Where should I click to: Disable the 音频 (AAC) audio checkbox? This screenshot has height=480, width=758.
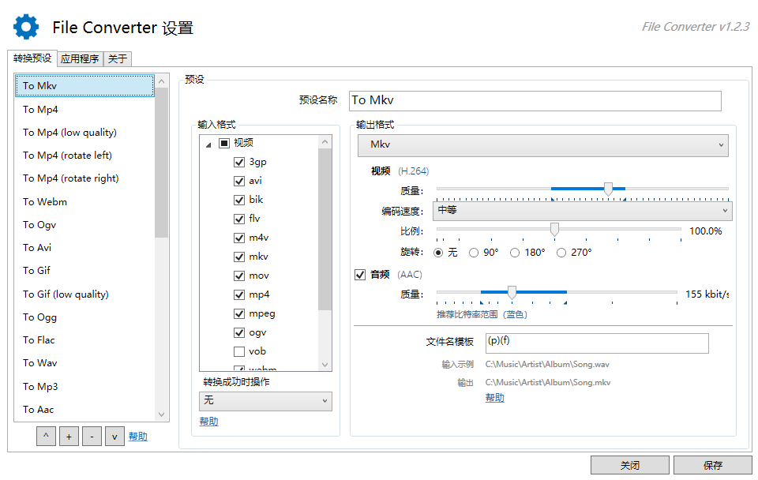pyautogui.click(x=360, y=275)
